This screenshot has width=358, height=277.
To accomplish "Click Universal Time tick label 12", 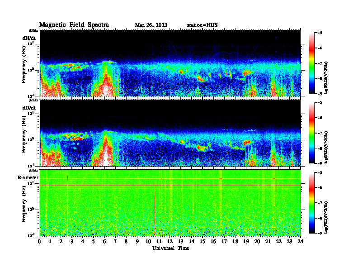I will [170, 242].
